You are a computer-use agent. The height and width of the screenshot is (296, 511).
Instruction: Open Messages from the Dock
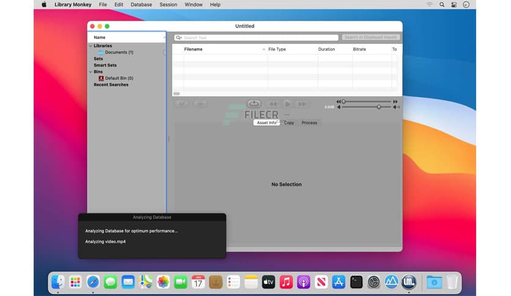click(x=111, y=282)
